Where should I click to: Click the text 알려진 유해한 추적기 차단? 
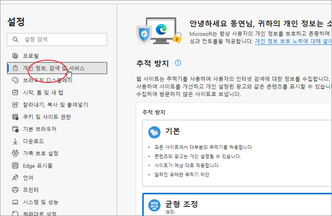click(182, 175)
